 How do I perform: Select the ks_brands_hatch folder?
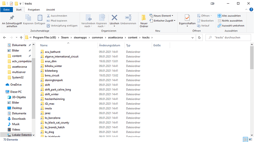pos(54,127)
